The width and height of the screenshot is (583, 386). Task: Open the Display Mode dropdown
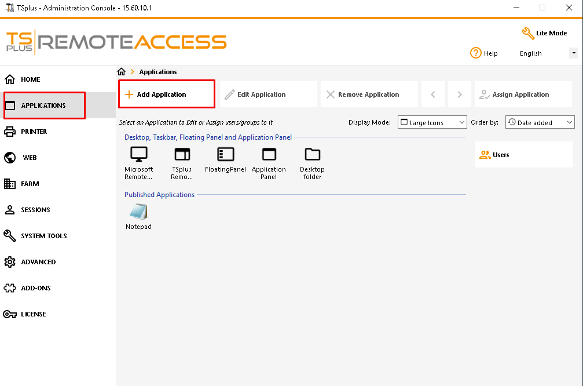pyautogui.click(x=432, y=122)
